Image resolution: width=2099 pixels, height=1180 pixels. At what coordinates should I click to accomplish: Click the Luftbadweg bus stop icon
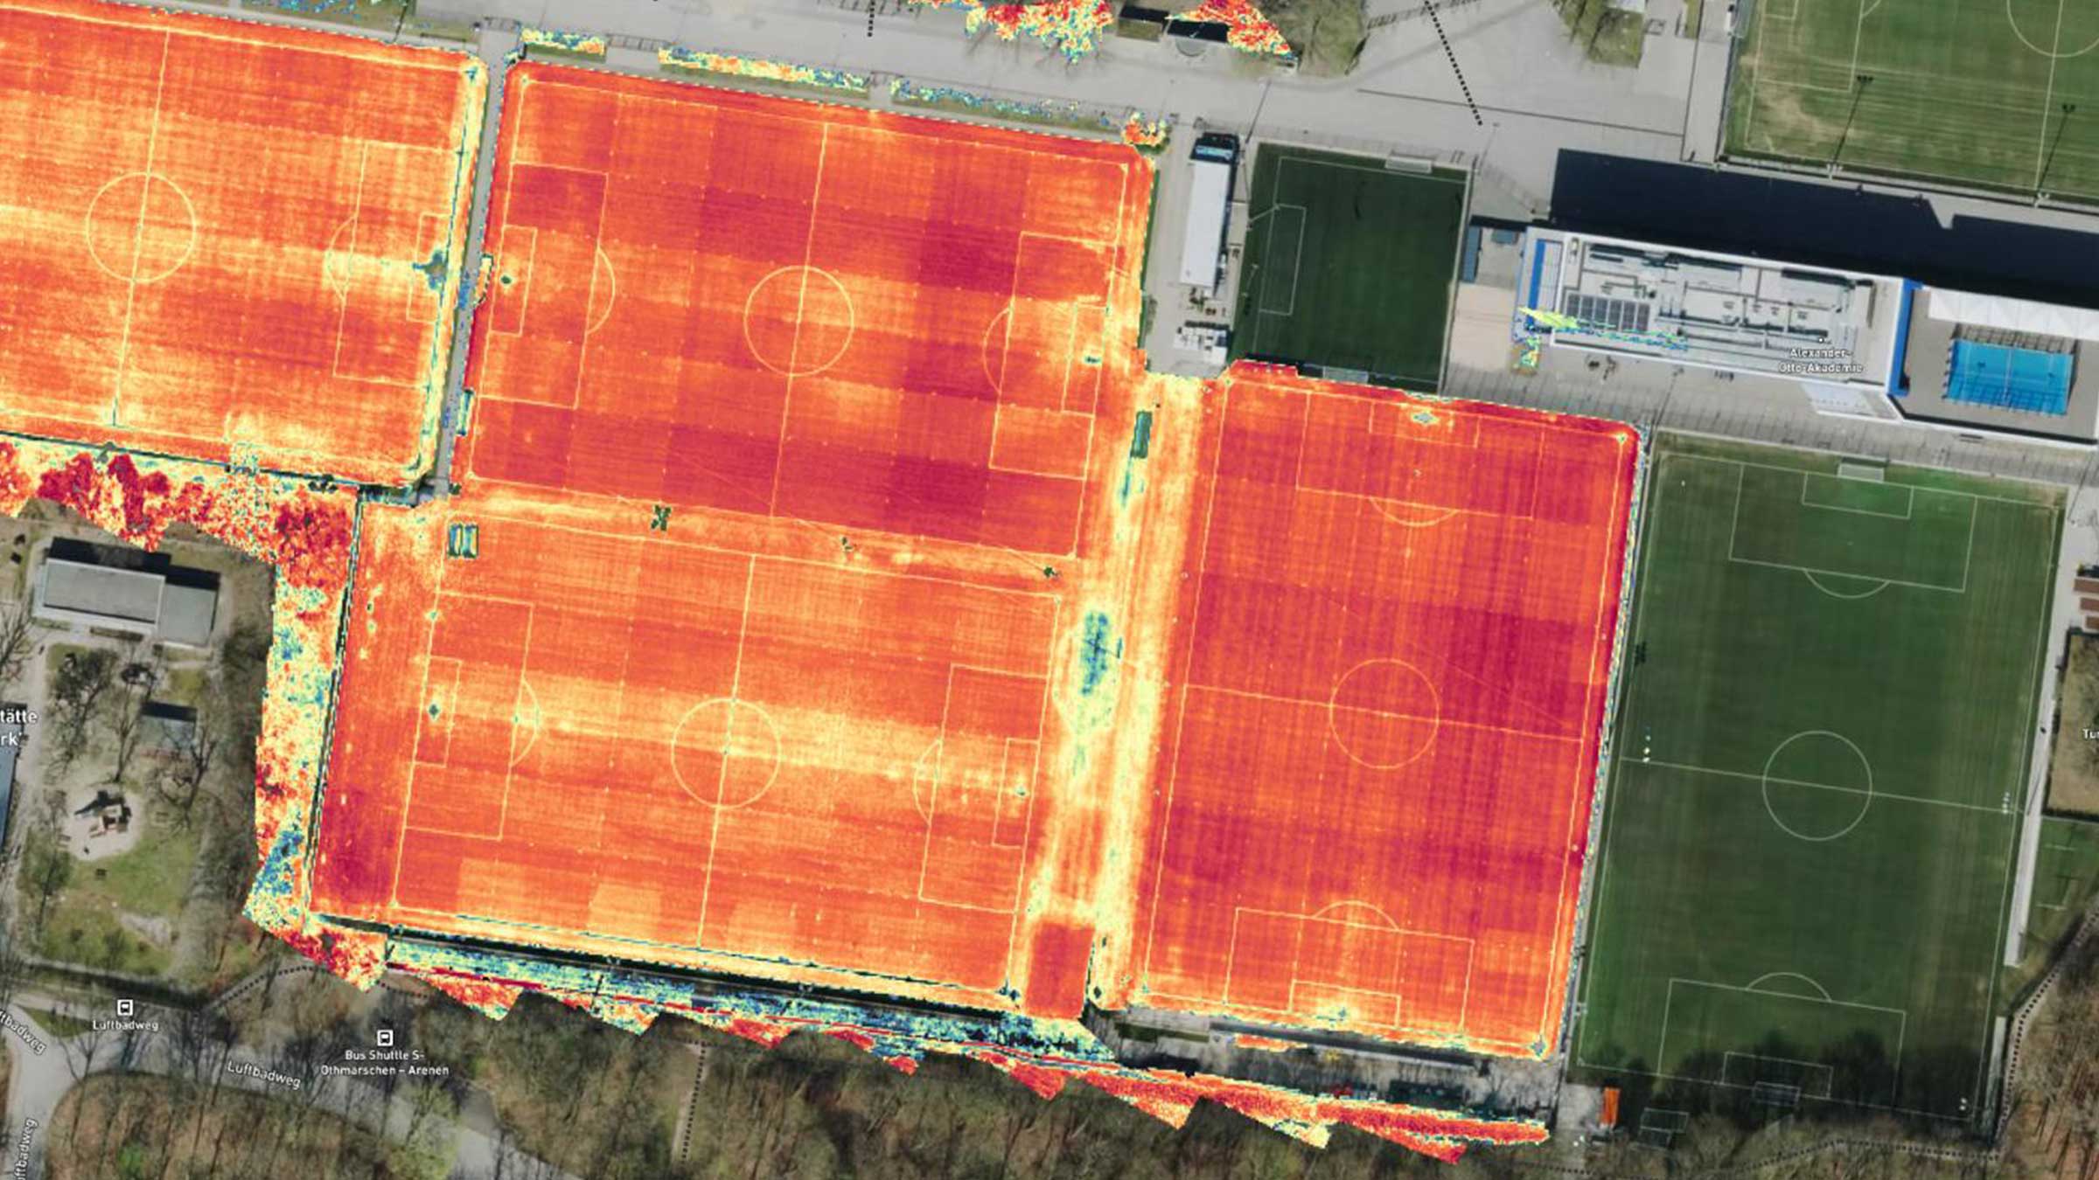coord(124,1007)
